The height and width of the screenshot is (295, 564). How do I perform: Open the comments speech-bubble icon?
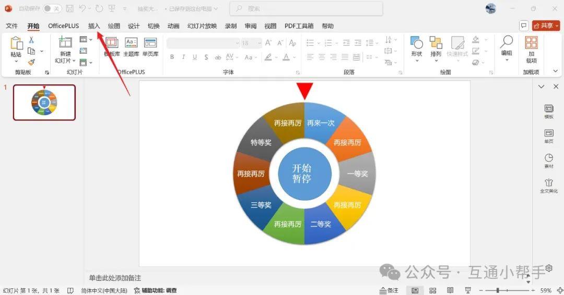click(524, 26)
